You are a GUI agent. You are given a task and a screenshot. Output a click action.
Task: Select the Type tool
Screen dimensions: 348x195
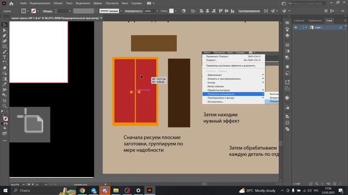[x=4, y=57]
